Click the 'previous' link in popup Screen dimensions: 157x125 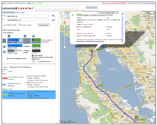pyautogui.click(x=79, y=18)
